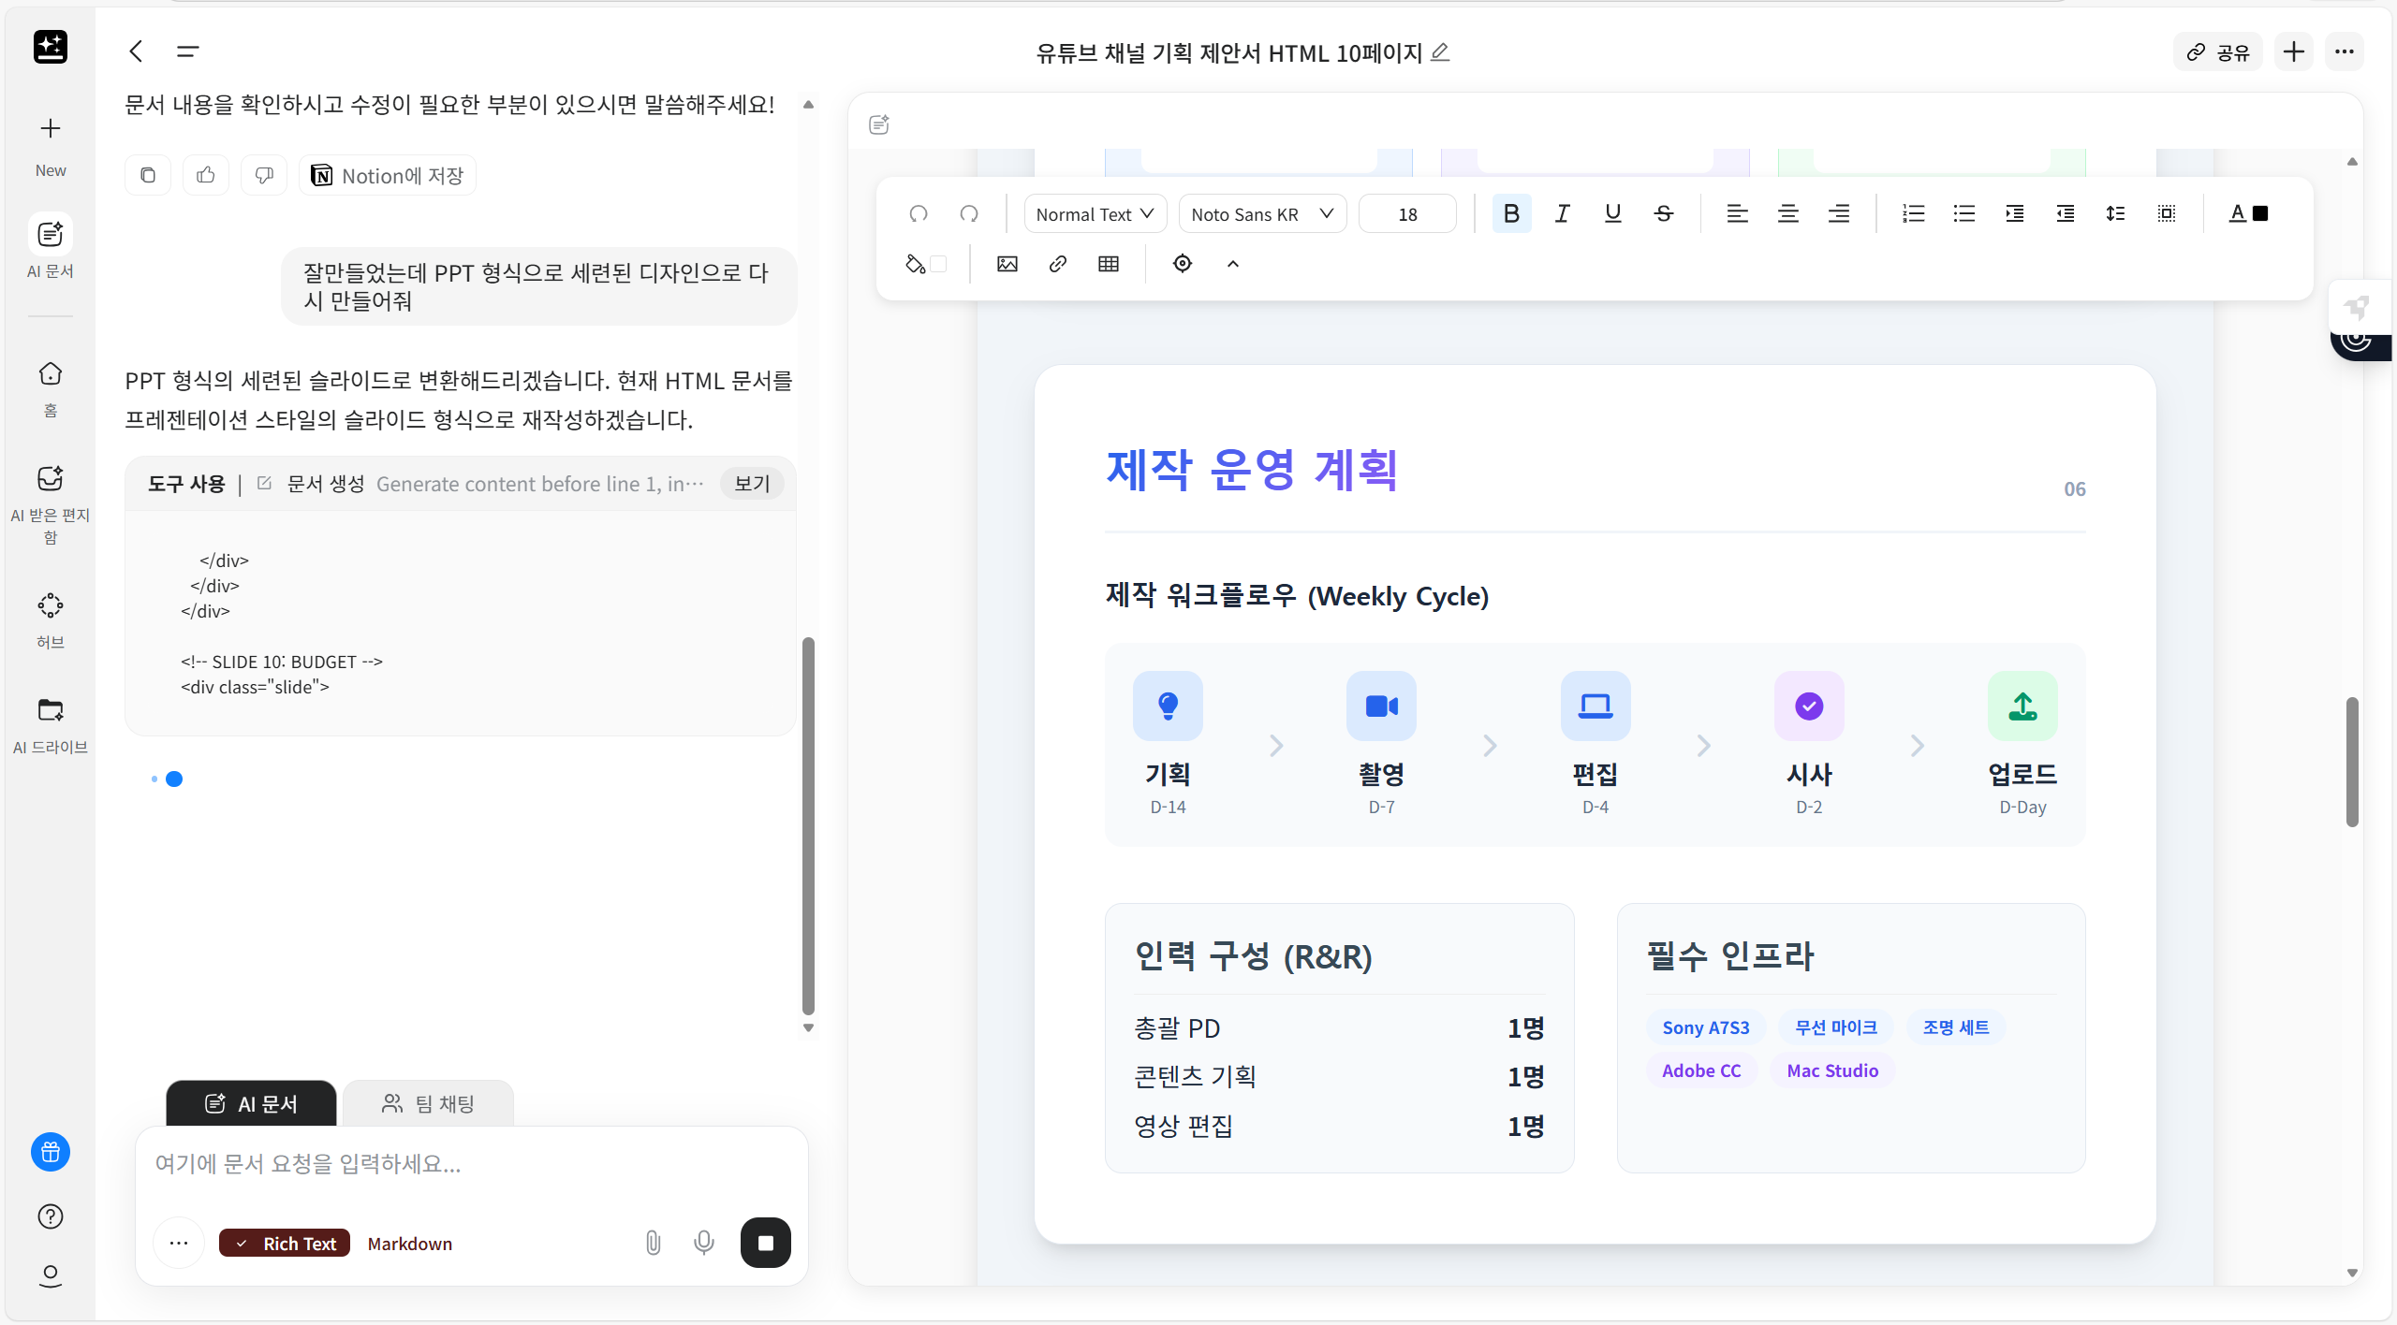Click the microphone voice input icon
This screenshot has height=1325, width=2397.
(704, 1243)
